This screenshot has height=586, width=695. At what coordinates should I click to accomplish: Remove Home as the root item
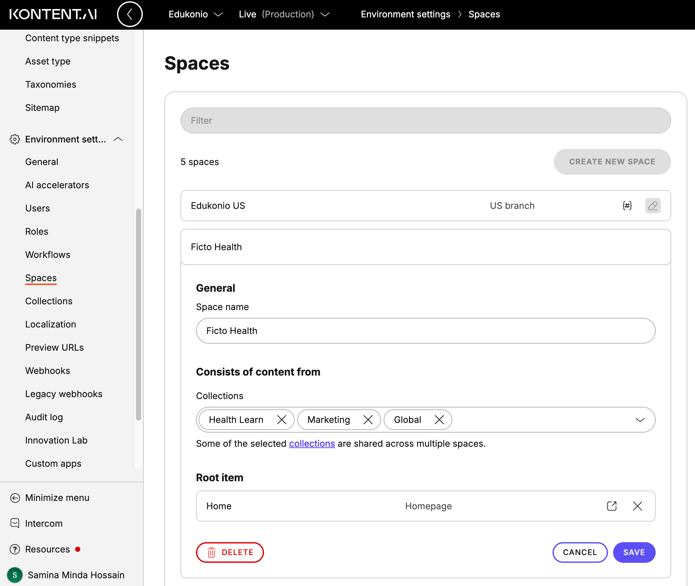click(x=637, y=506)
